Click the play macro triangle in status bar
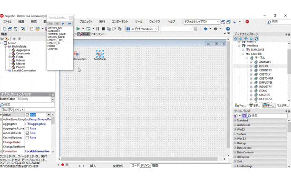Image resolution: width=291 pixels, height=182 pixels. [59, 165]
